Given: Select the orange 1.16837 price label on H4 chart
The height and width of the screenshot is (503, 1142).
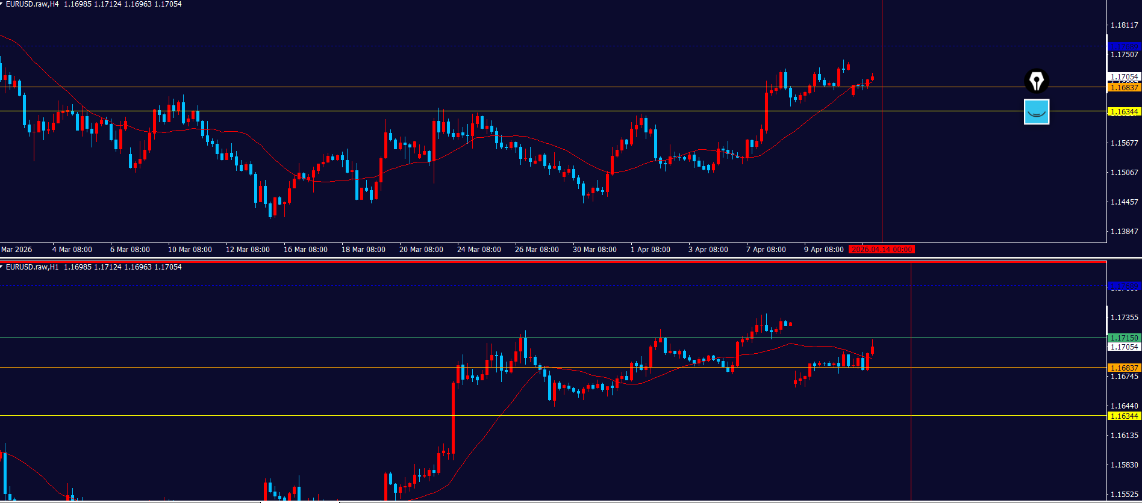Looking at the screenshot, I should point(1124,88).
